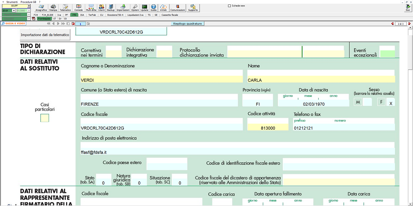The width and height of the screenshot is (413, 206).
Task: Open the Anagrafica toolbar icon
Action: pyautogui.click(x=41, y=7)
